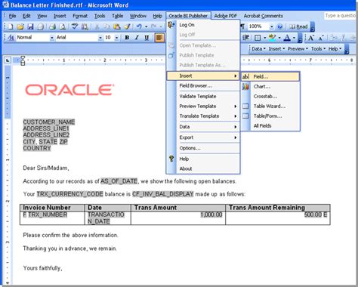Choose All Fields in the Insert submenu
This screenshot has height=287, width=358.
(x=270, y=125)
